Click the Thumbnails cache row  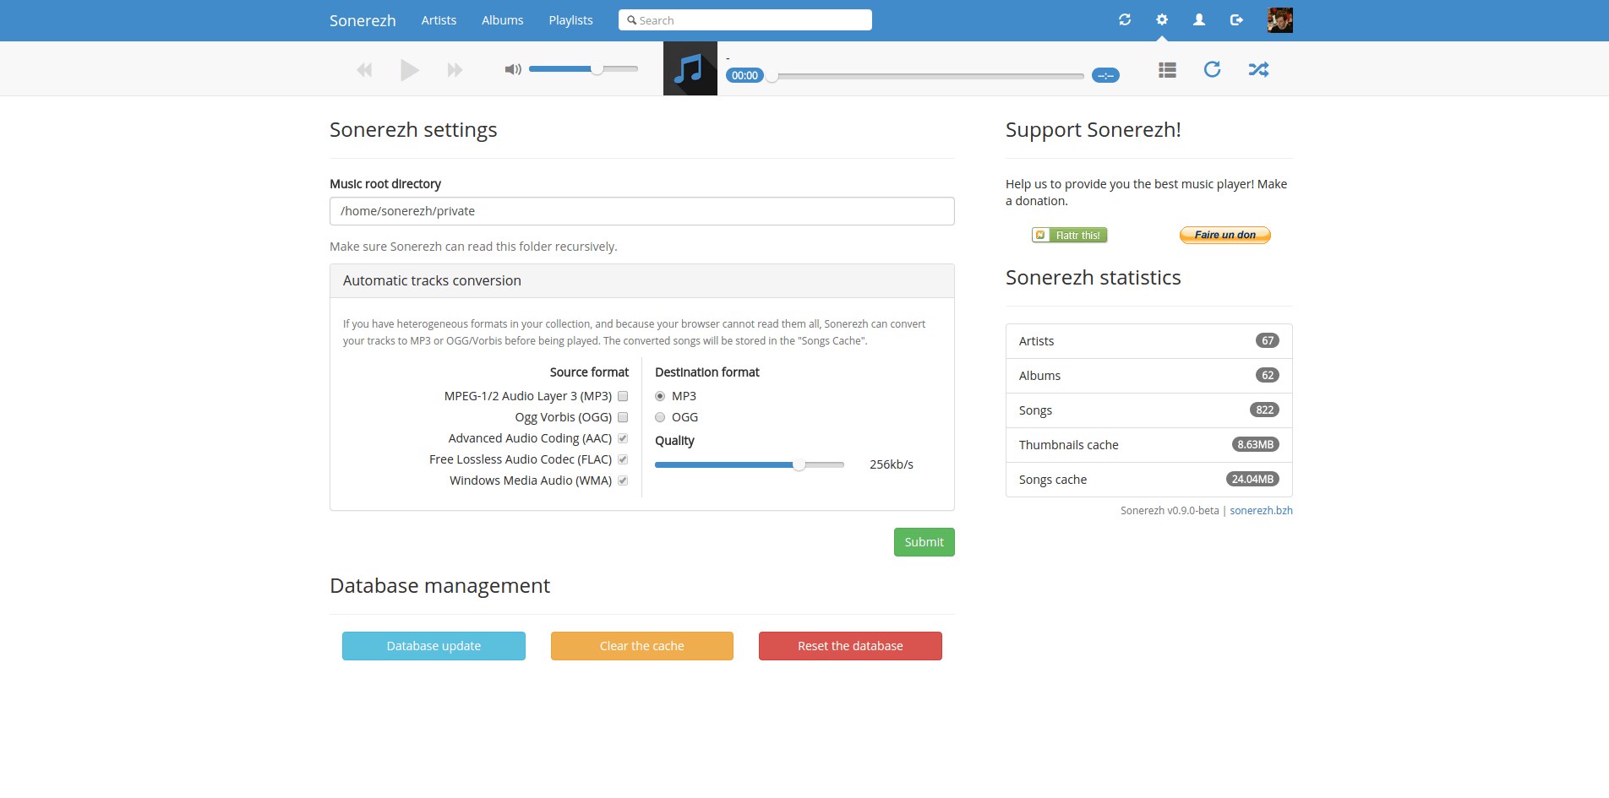point(1149,445)
